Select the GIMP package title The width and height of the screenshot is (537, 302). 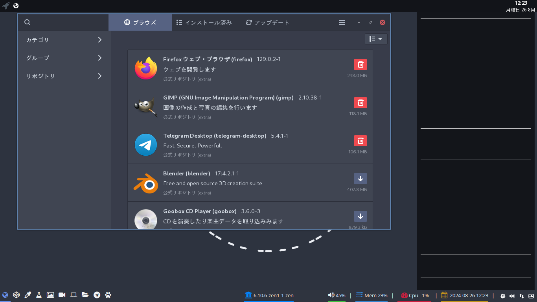[228, 98]
